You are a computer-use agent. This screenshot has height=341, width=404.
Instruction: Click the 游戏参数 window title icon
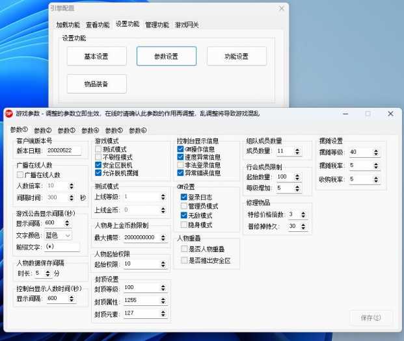[9, 113]
